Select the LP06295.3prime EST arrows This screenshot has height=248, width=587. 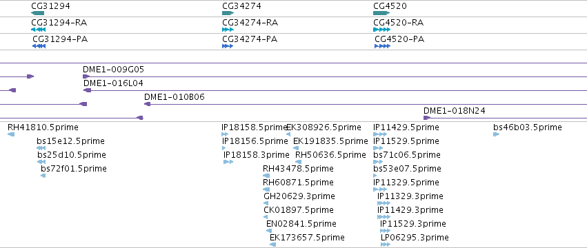click(386, 245)
